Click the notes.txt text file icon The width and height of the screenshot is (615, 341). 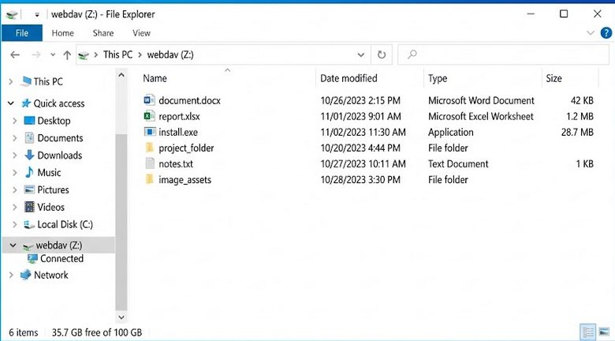pyautogui.click(x=151, y=163)
